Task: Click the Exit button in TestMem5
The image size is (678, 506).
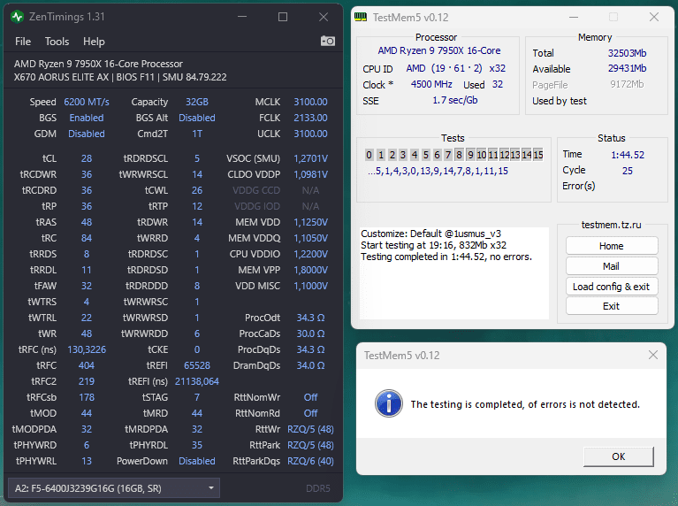Action: point(612,306)
